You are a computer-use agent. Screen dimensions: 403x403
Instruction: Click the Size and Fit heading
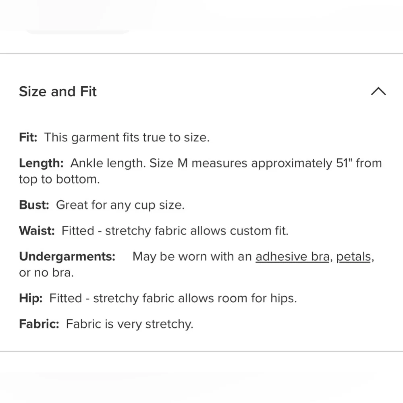click(58, 91)
